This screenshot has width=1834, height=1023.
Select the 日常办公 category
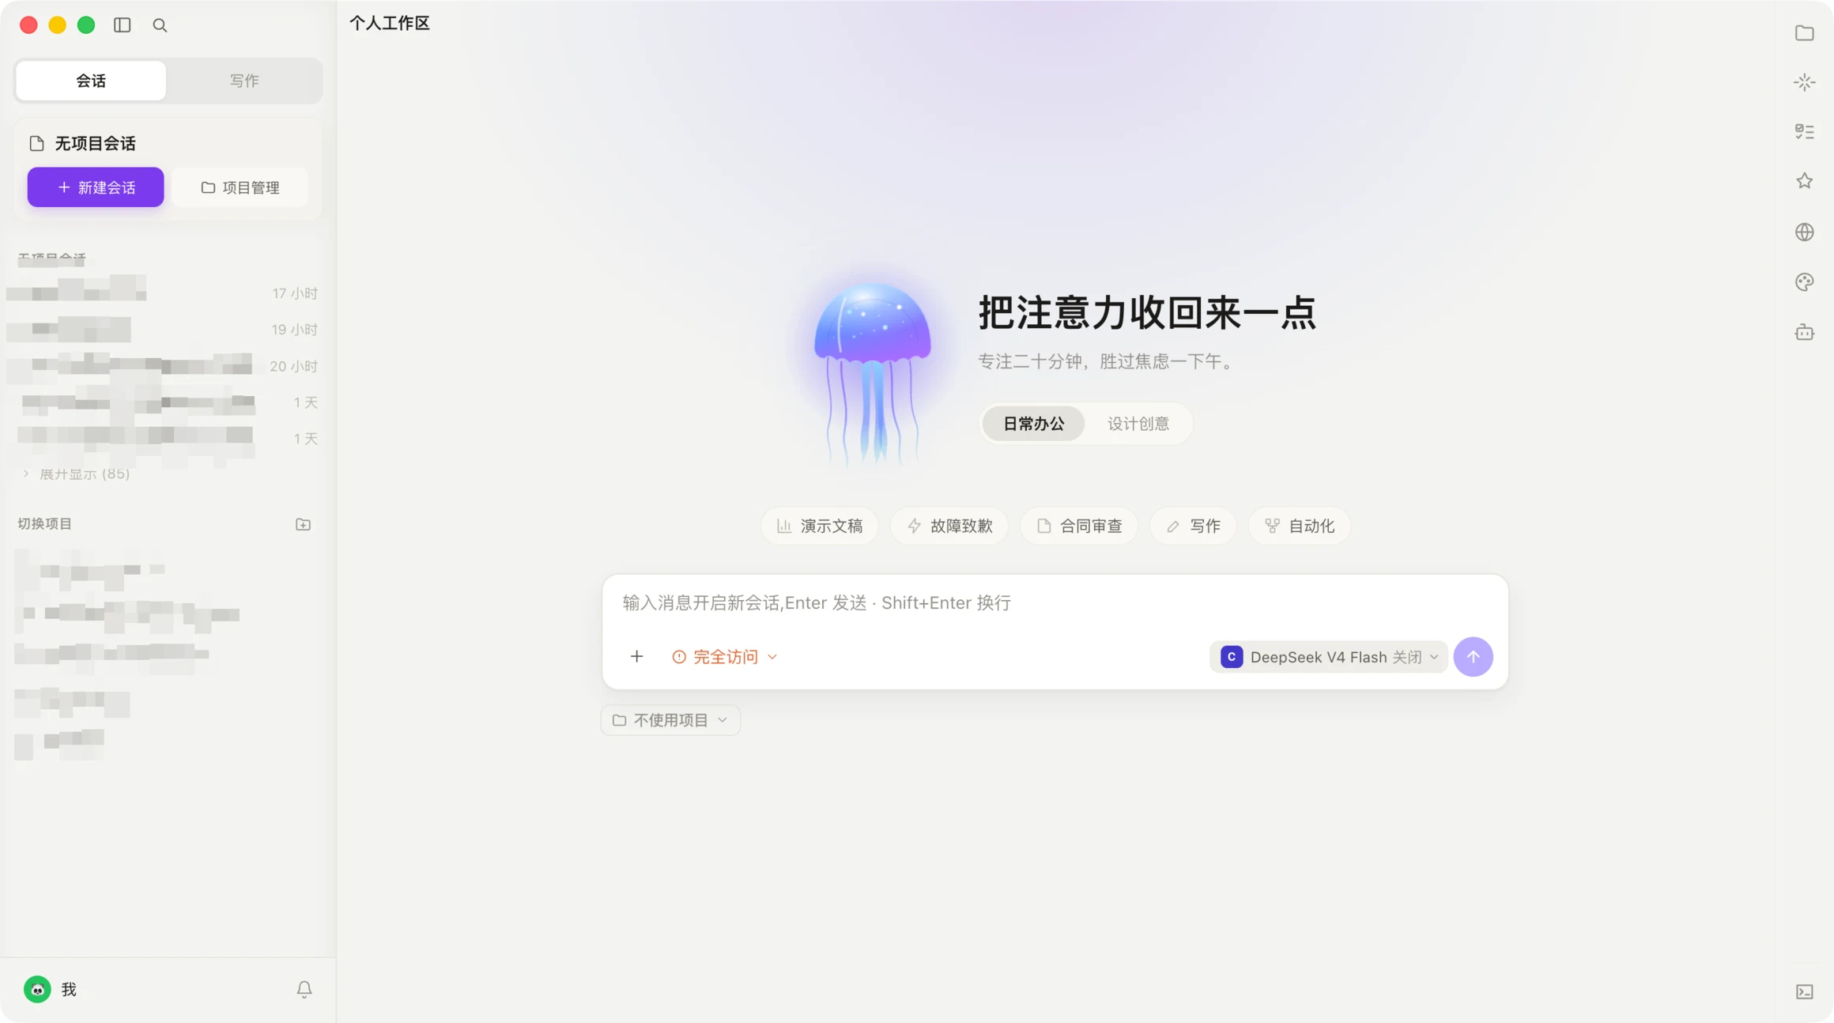pos(1033,424)
